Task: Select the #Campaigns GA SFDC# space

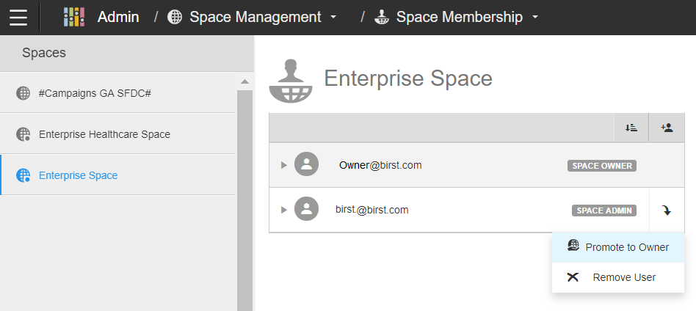Action: pyautogui.click(x=95, y=93)
